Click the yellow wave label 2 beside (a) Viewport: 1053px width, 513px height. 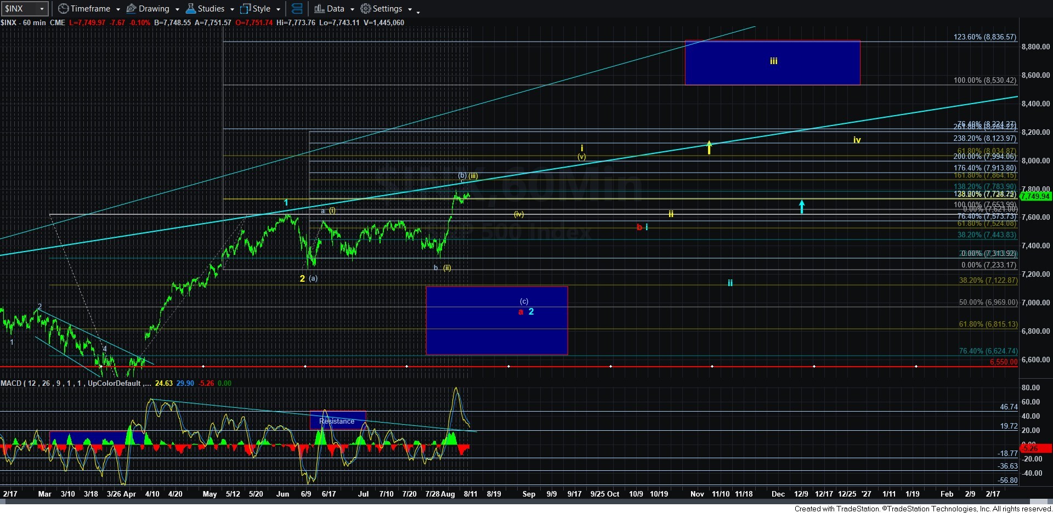click(302, 278)
